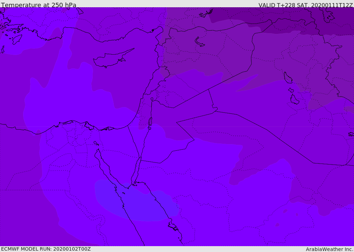This screenshot has width=354, height=252.
Task: Click the 'Temperature at 250 hPa' title text
Action: [x=39, y=5]
